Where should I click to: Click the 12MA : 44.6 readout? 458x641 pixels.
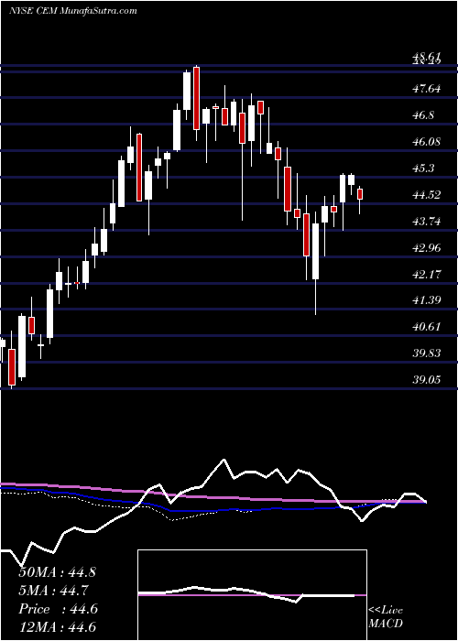pos(57,627)
